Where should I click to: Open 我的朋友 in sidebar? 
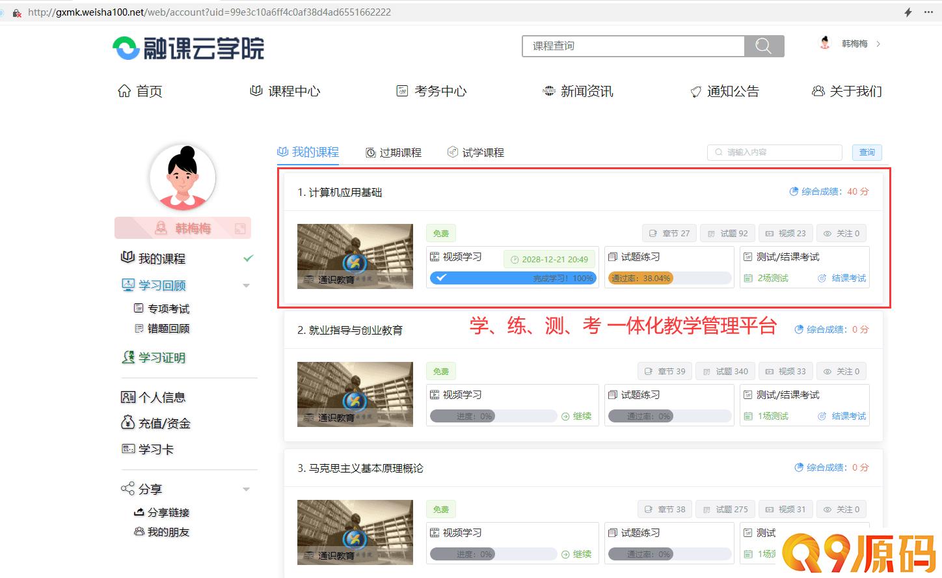[161, 532]
